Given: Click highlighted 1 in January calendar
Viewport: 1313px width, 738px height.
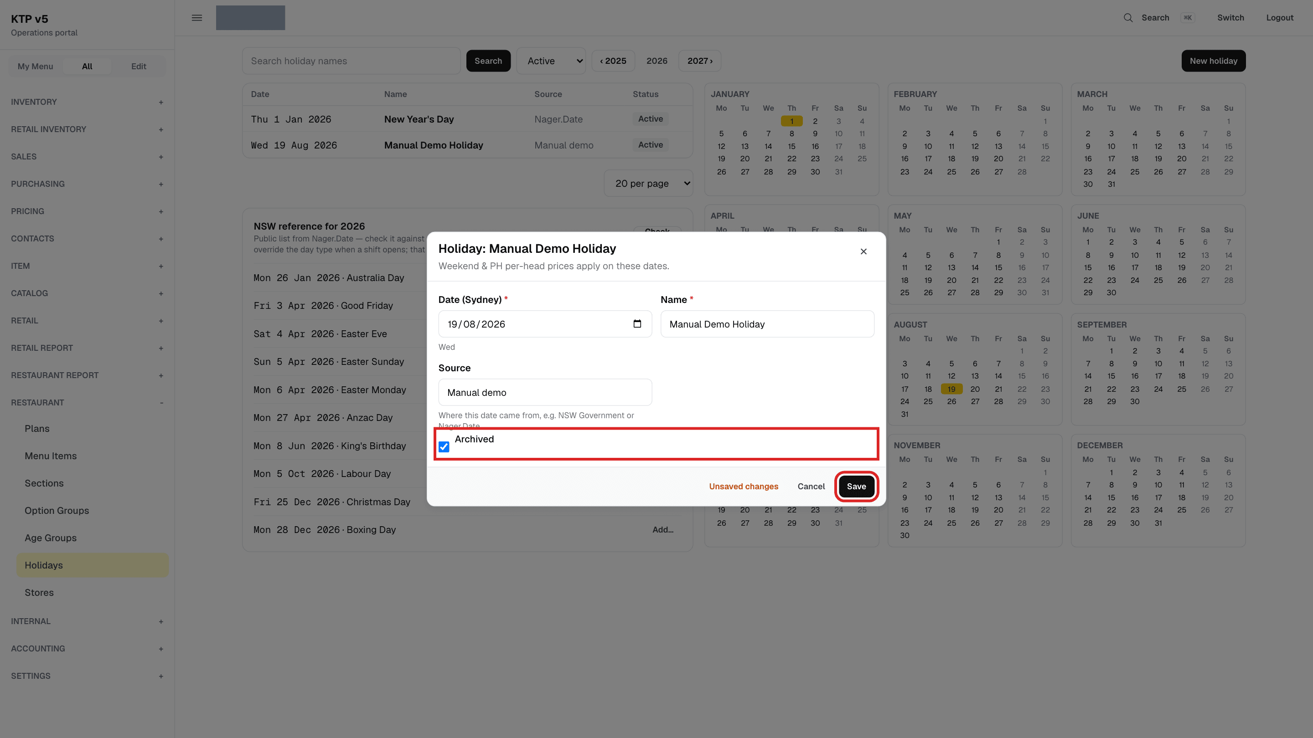Looking at the screenshot, I should (791, 121).
